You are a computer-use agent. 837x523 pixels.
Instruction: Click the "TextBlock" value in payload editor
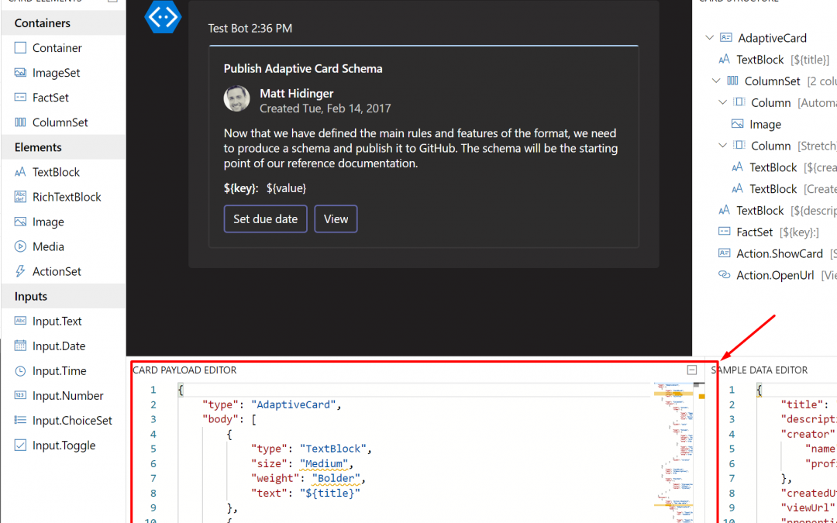333,449
